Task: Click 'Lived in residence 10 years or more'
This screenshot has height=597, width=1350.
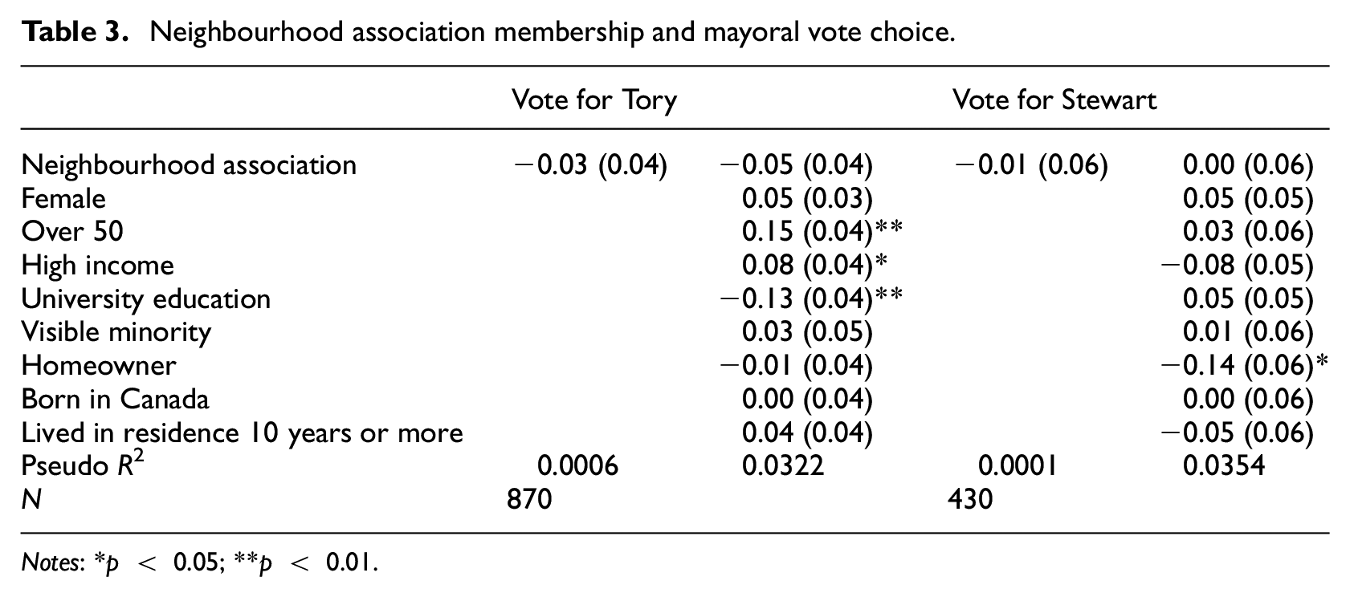Action: [x=242, y=433]
